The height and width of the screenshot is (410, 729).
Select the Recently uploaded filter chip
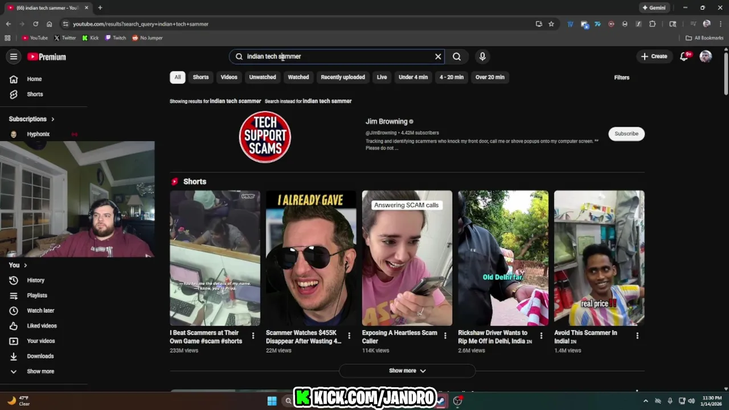pos(343,77)
